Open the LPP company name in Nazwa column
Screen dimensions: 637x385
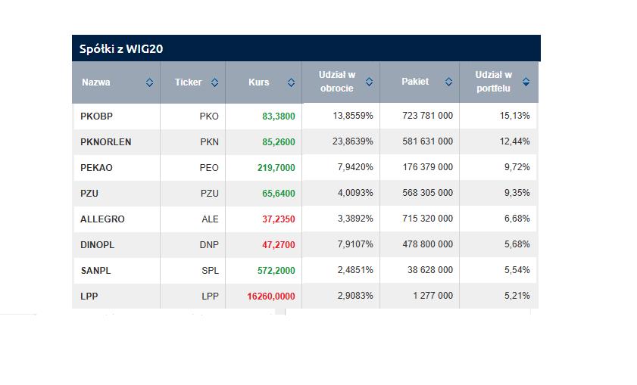tap(89, 297)
